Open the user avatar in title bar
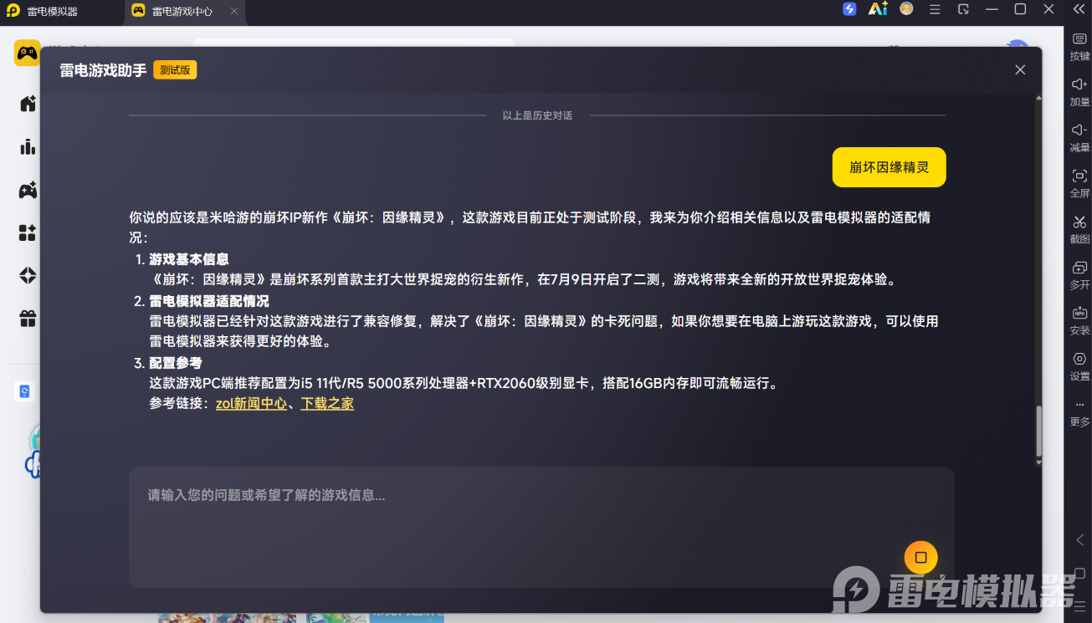Screen dimensions: 1092x623 [906, 9]
